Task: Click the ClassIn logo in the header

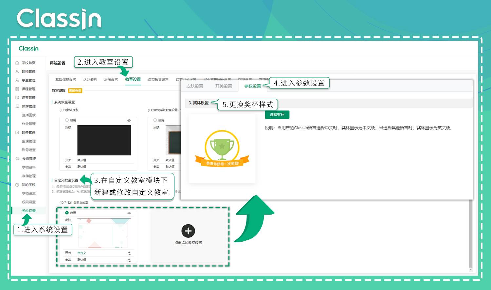Action: pos(28,48)
